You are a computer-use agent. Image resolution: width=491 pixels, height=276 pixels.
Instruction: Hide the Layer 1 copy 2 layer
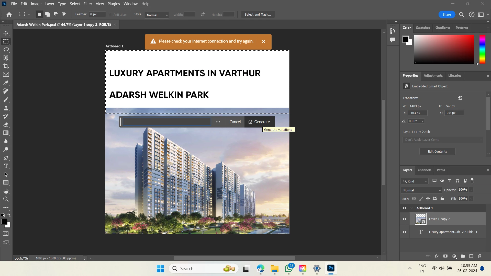tap(404, 219)
